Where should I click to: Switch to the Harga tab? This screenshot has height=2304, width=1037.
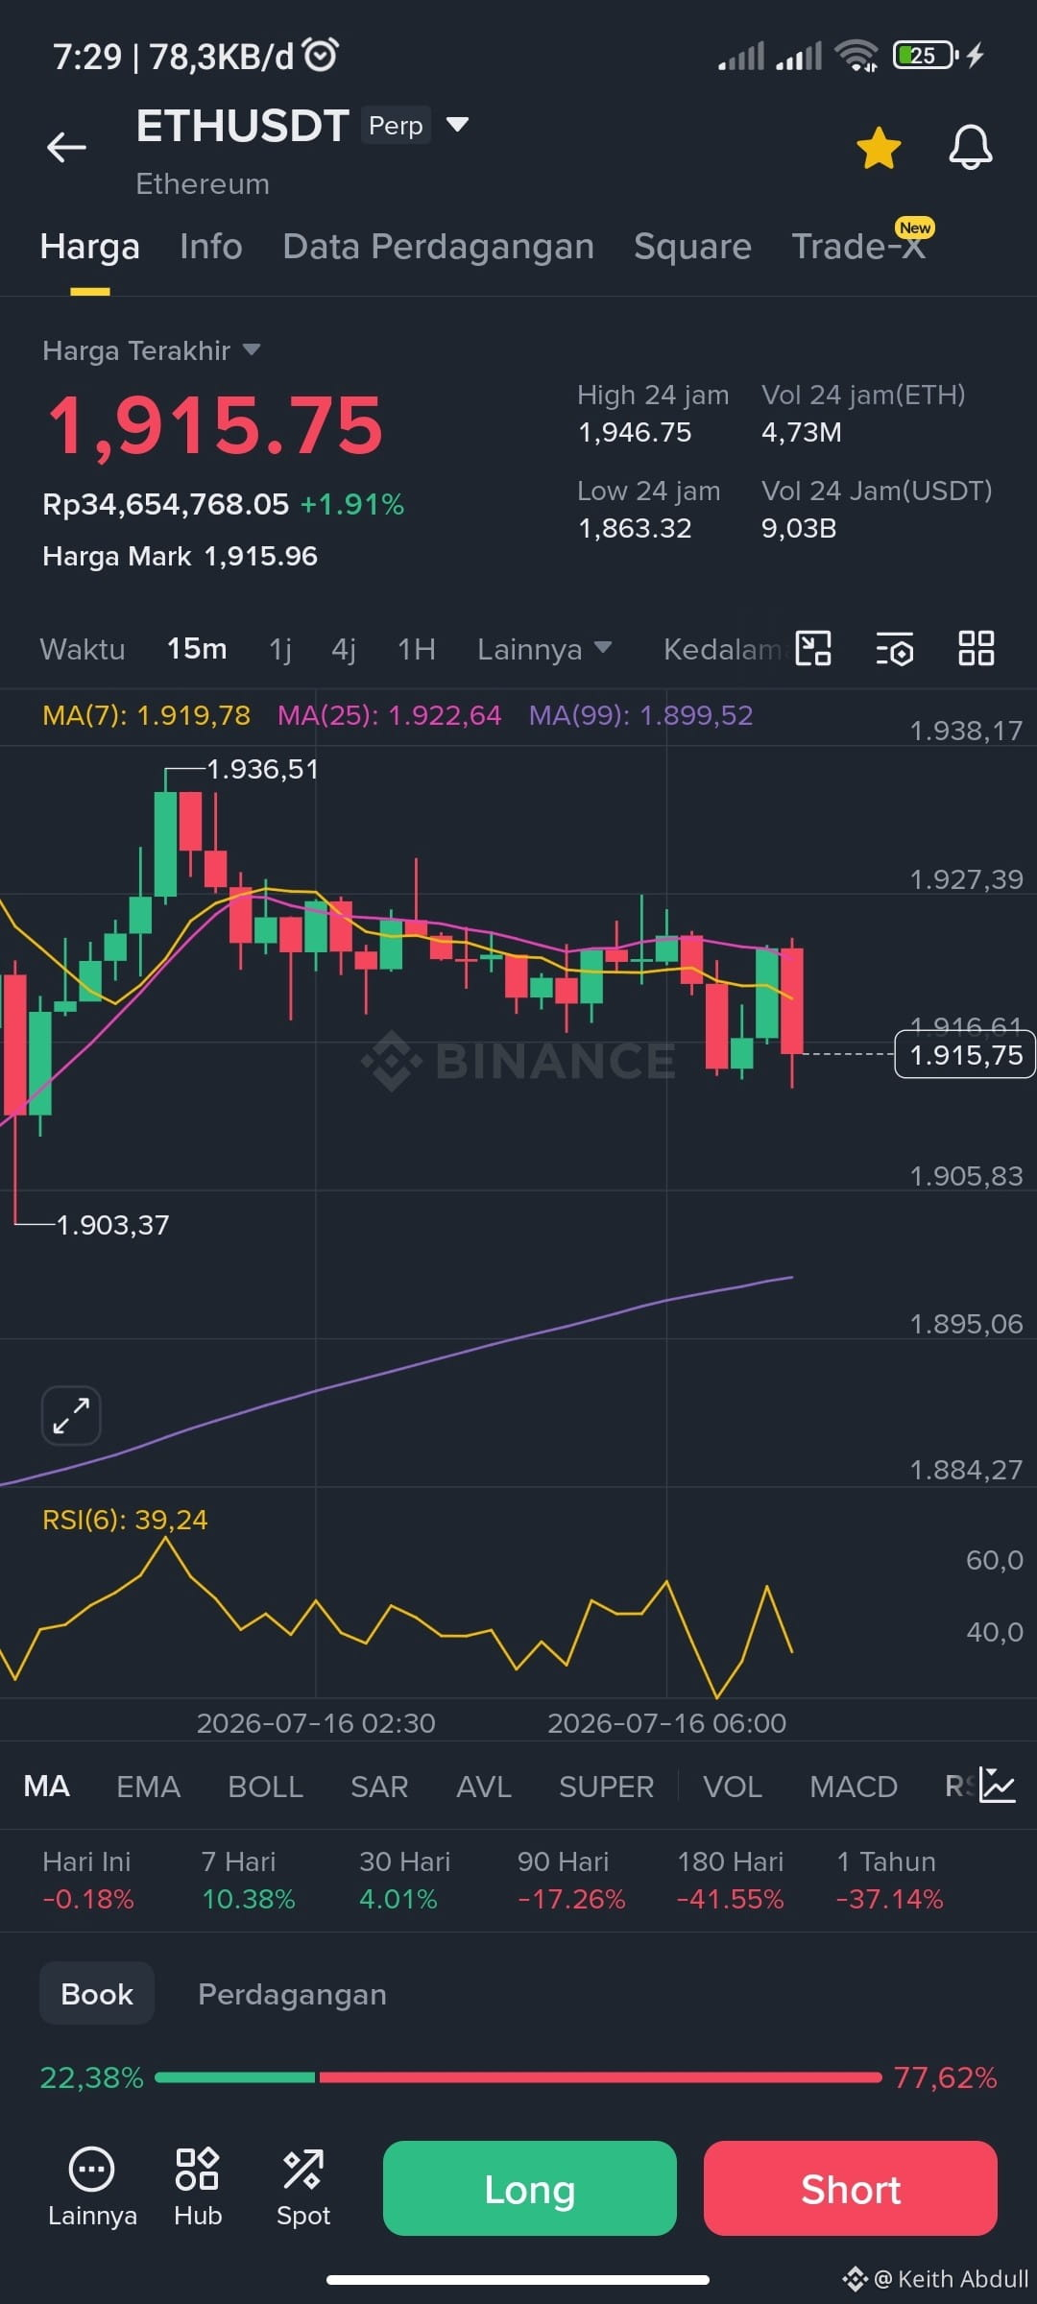[90, 247]
